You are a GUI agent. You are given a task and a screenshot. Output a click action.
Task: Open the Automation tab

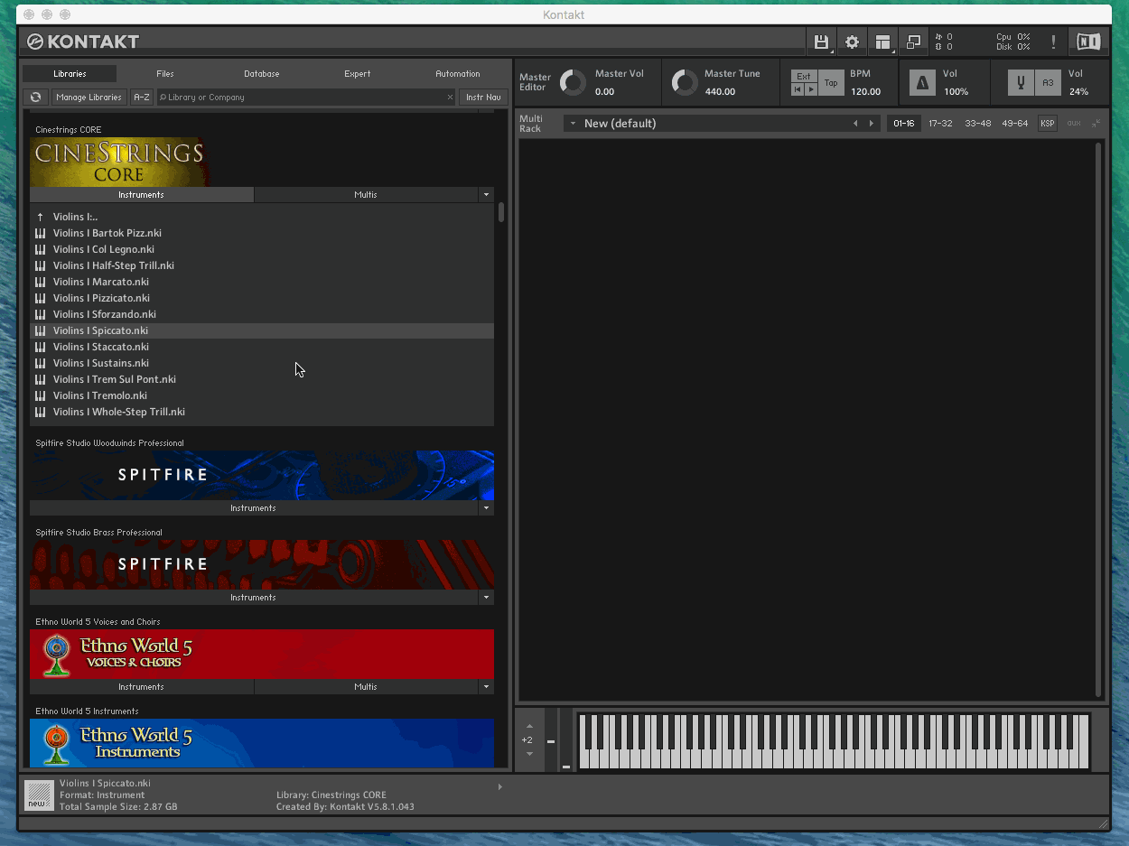coord(458,74)
